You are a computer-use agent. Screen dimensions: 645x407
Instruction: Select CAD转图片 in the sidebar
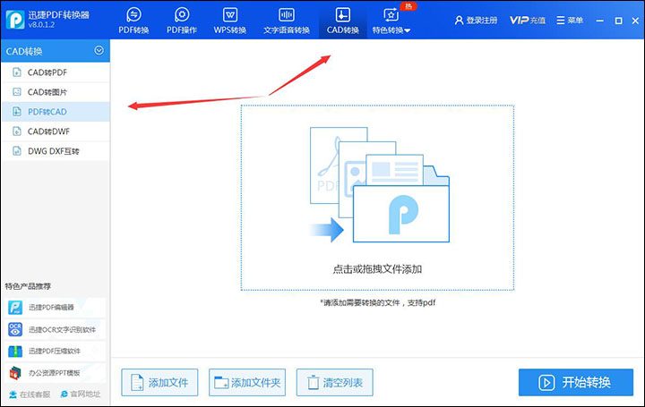coord(56,92)
